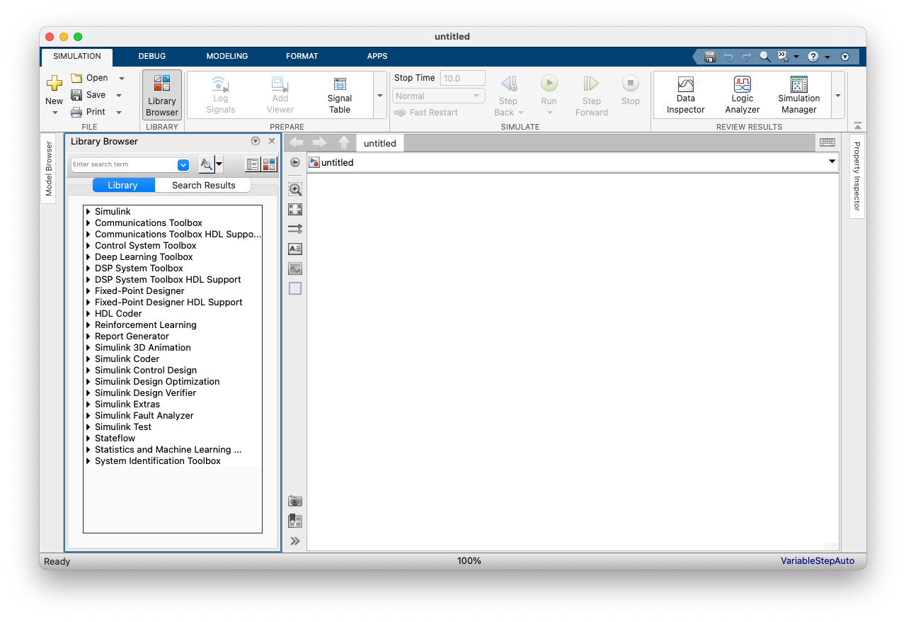Click the keyboard icon above canvas

[x=827, y=142]
